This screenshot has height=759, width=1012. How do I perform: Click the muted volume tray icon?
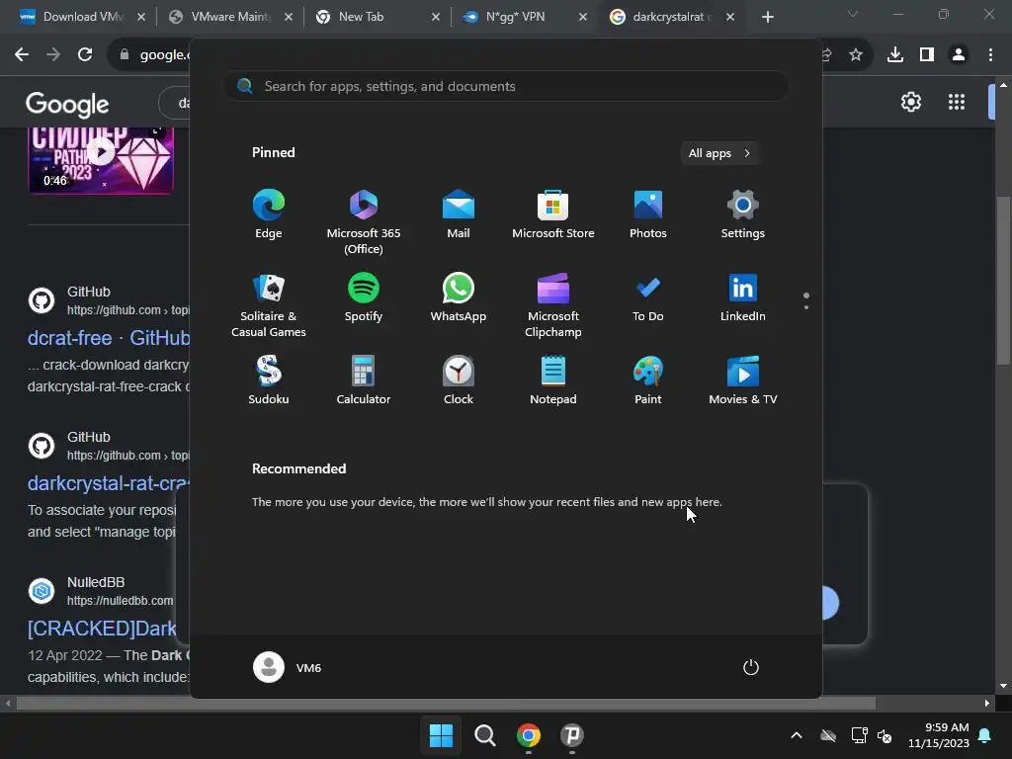tap(885, 735)
